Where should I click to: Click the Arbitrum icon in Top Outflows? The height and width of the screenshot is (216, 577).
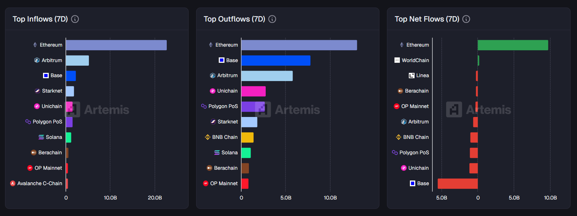pos(213,76)
